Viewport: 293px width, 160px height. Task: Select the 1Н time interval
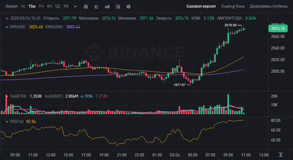(x=66, y=6)
